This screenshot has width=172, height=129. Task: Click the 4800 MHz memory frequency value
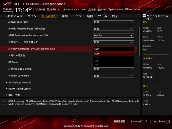click(x=148, y=68)
